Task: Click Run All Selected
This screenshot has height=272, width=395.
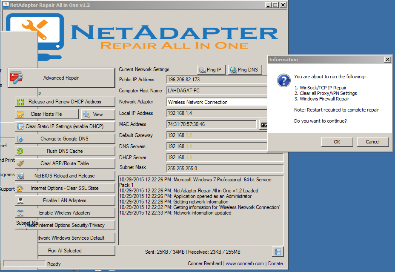Action: pyautogui.click(x=77, y=251)
